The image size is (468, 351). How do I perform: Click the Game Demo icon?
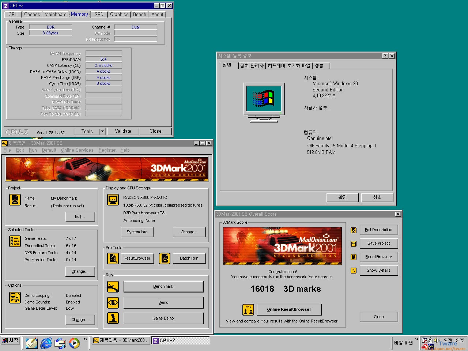[x=113, y=318]
